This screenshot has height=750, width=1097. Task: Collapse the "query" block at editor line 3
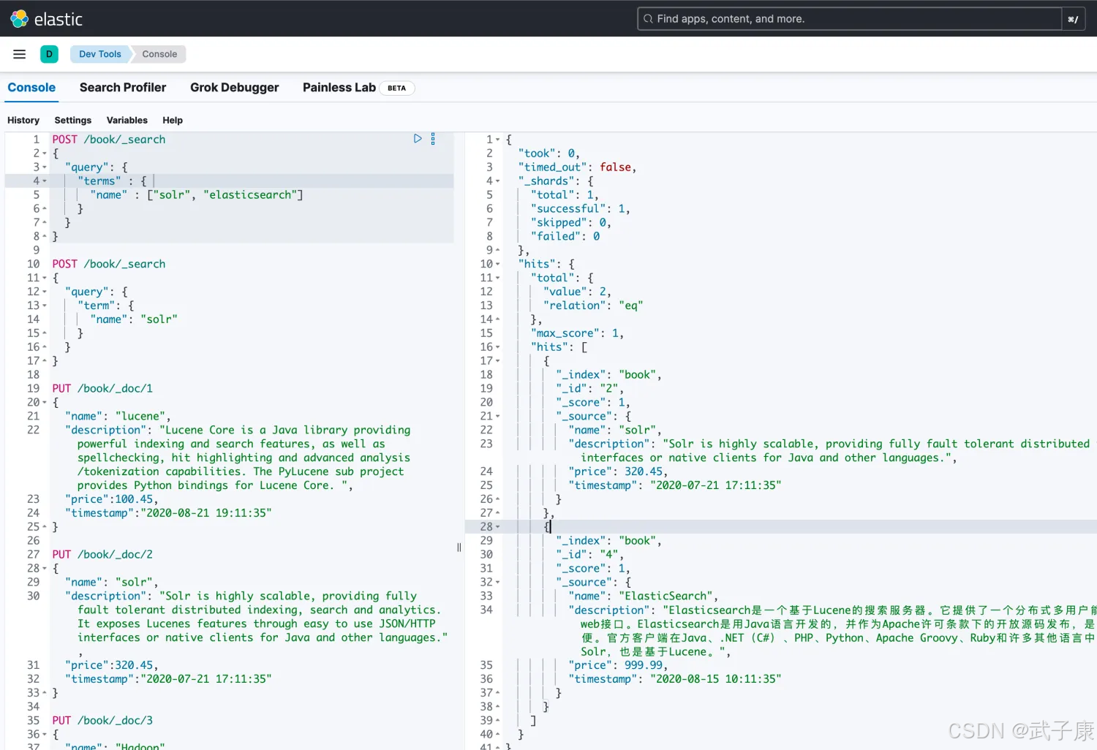(45, 167)
